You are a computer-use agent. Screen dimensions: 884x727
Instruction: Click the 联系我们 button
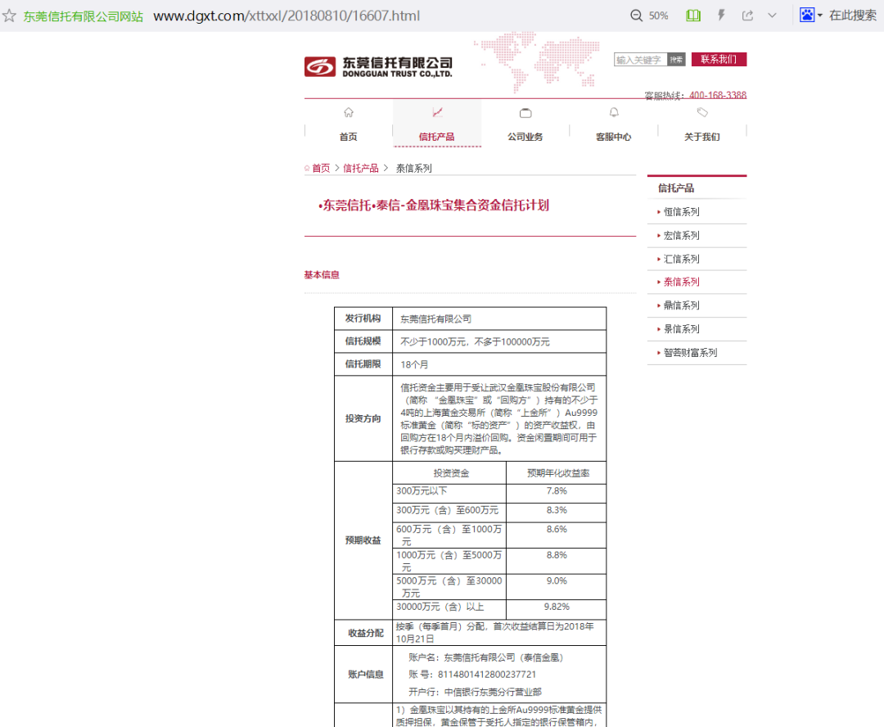(719, 59)
